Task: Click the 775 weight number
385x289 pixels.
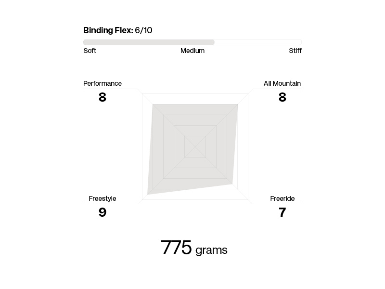Action: coord(176,248)
